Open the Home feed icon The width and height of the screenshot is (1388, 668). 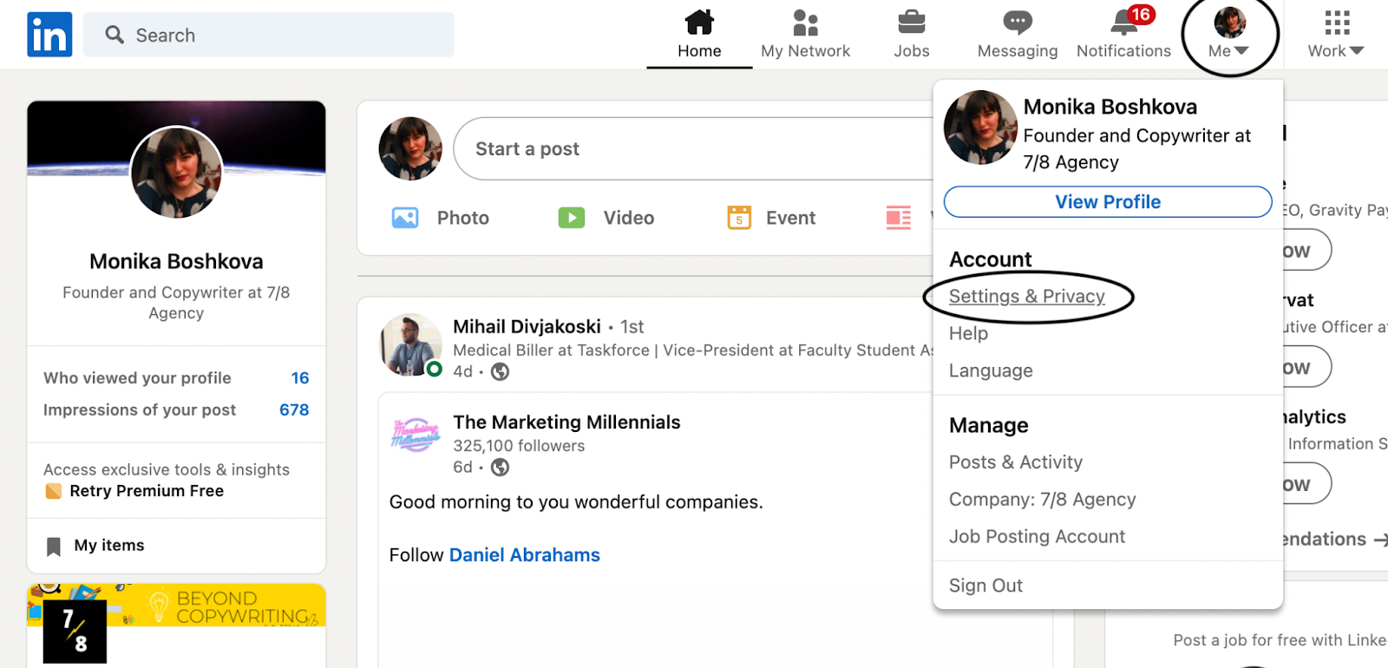point(699,23)
